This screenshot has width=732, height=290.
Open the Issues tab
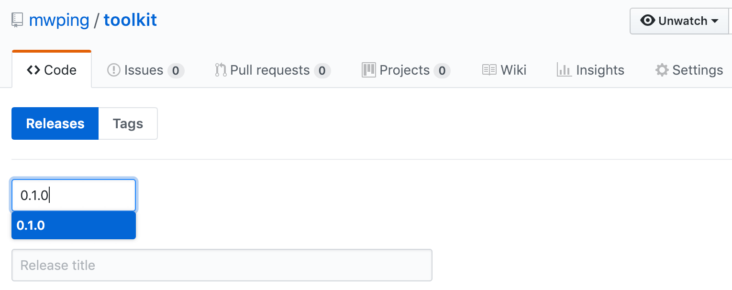click(145, 70)
